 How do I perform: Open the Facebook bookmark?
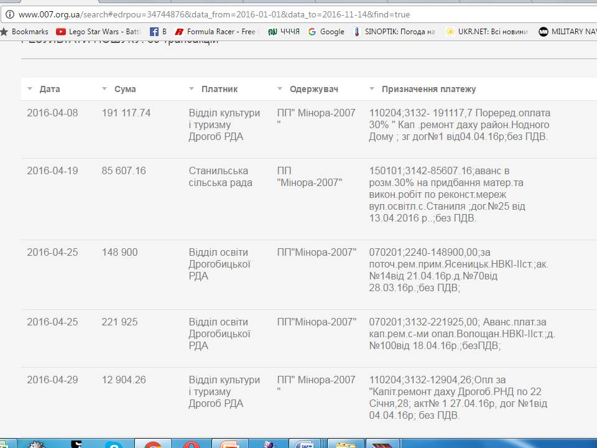pos(158,32)
